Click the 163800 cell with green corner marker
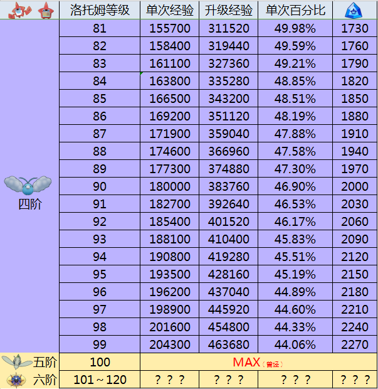 (x=170, y=81)
